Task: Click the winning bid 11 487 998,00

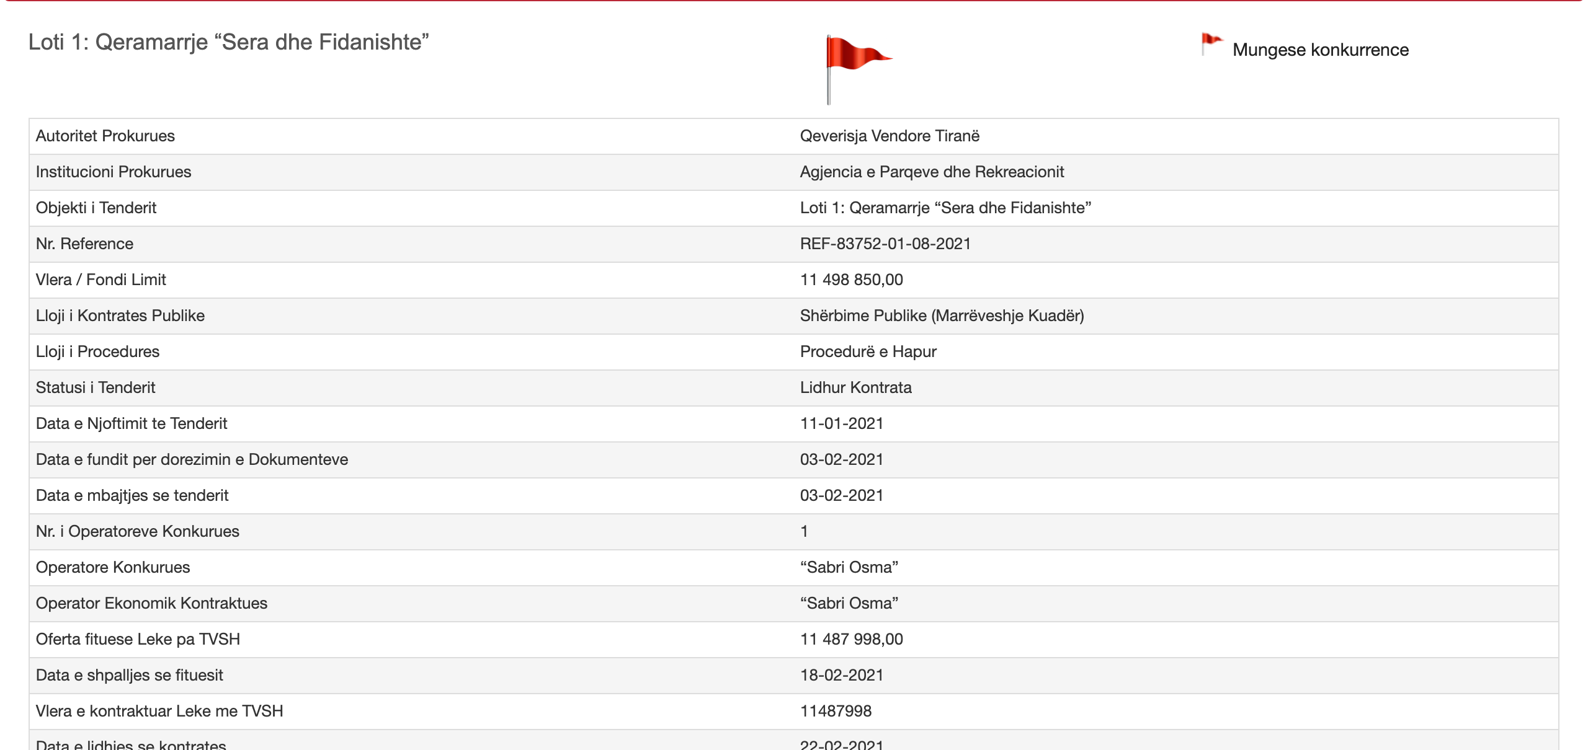Action: [851, 639]
